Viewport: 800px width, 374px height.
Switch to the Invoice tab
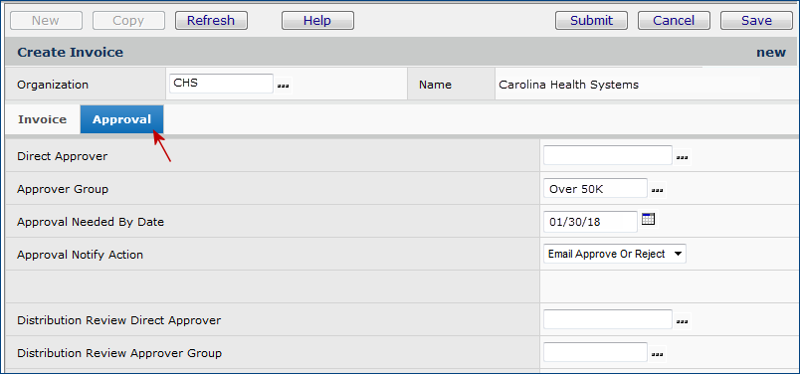(43, 119)
